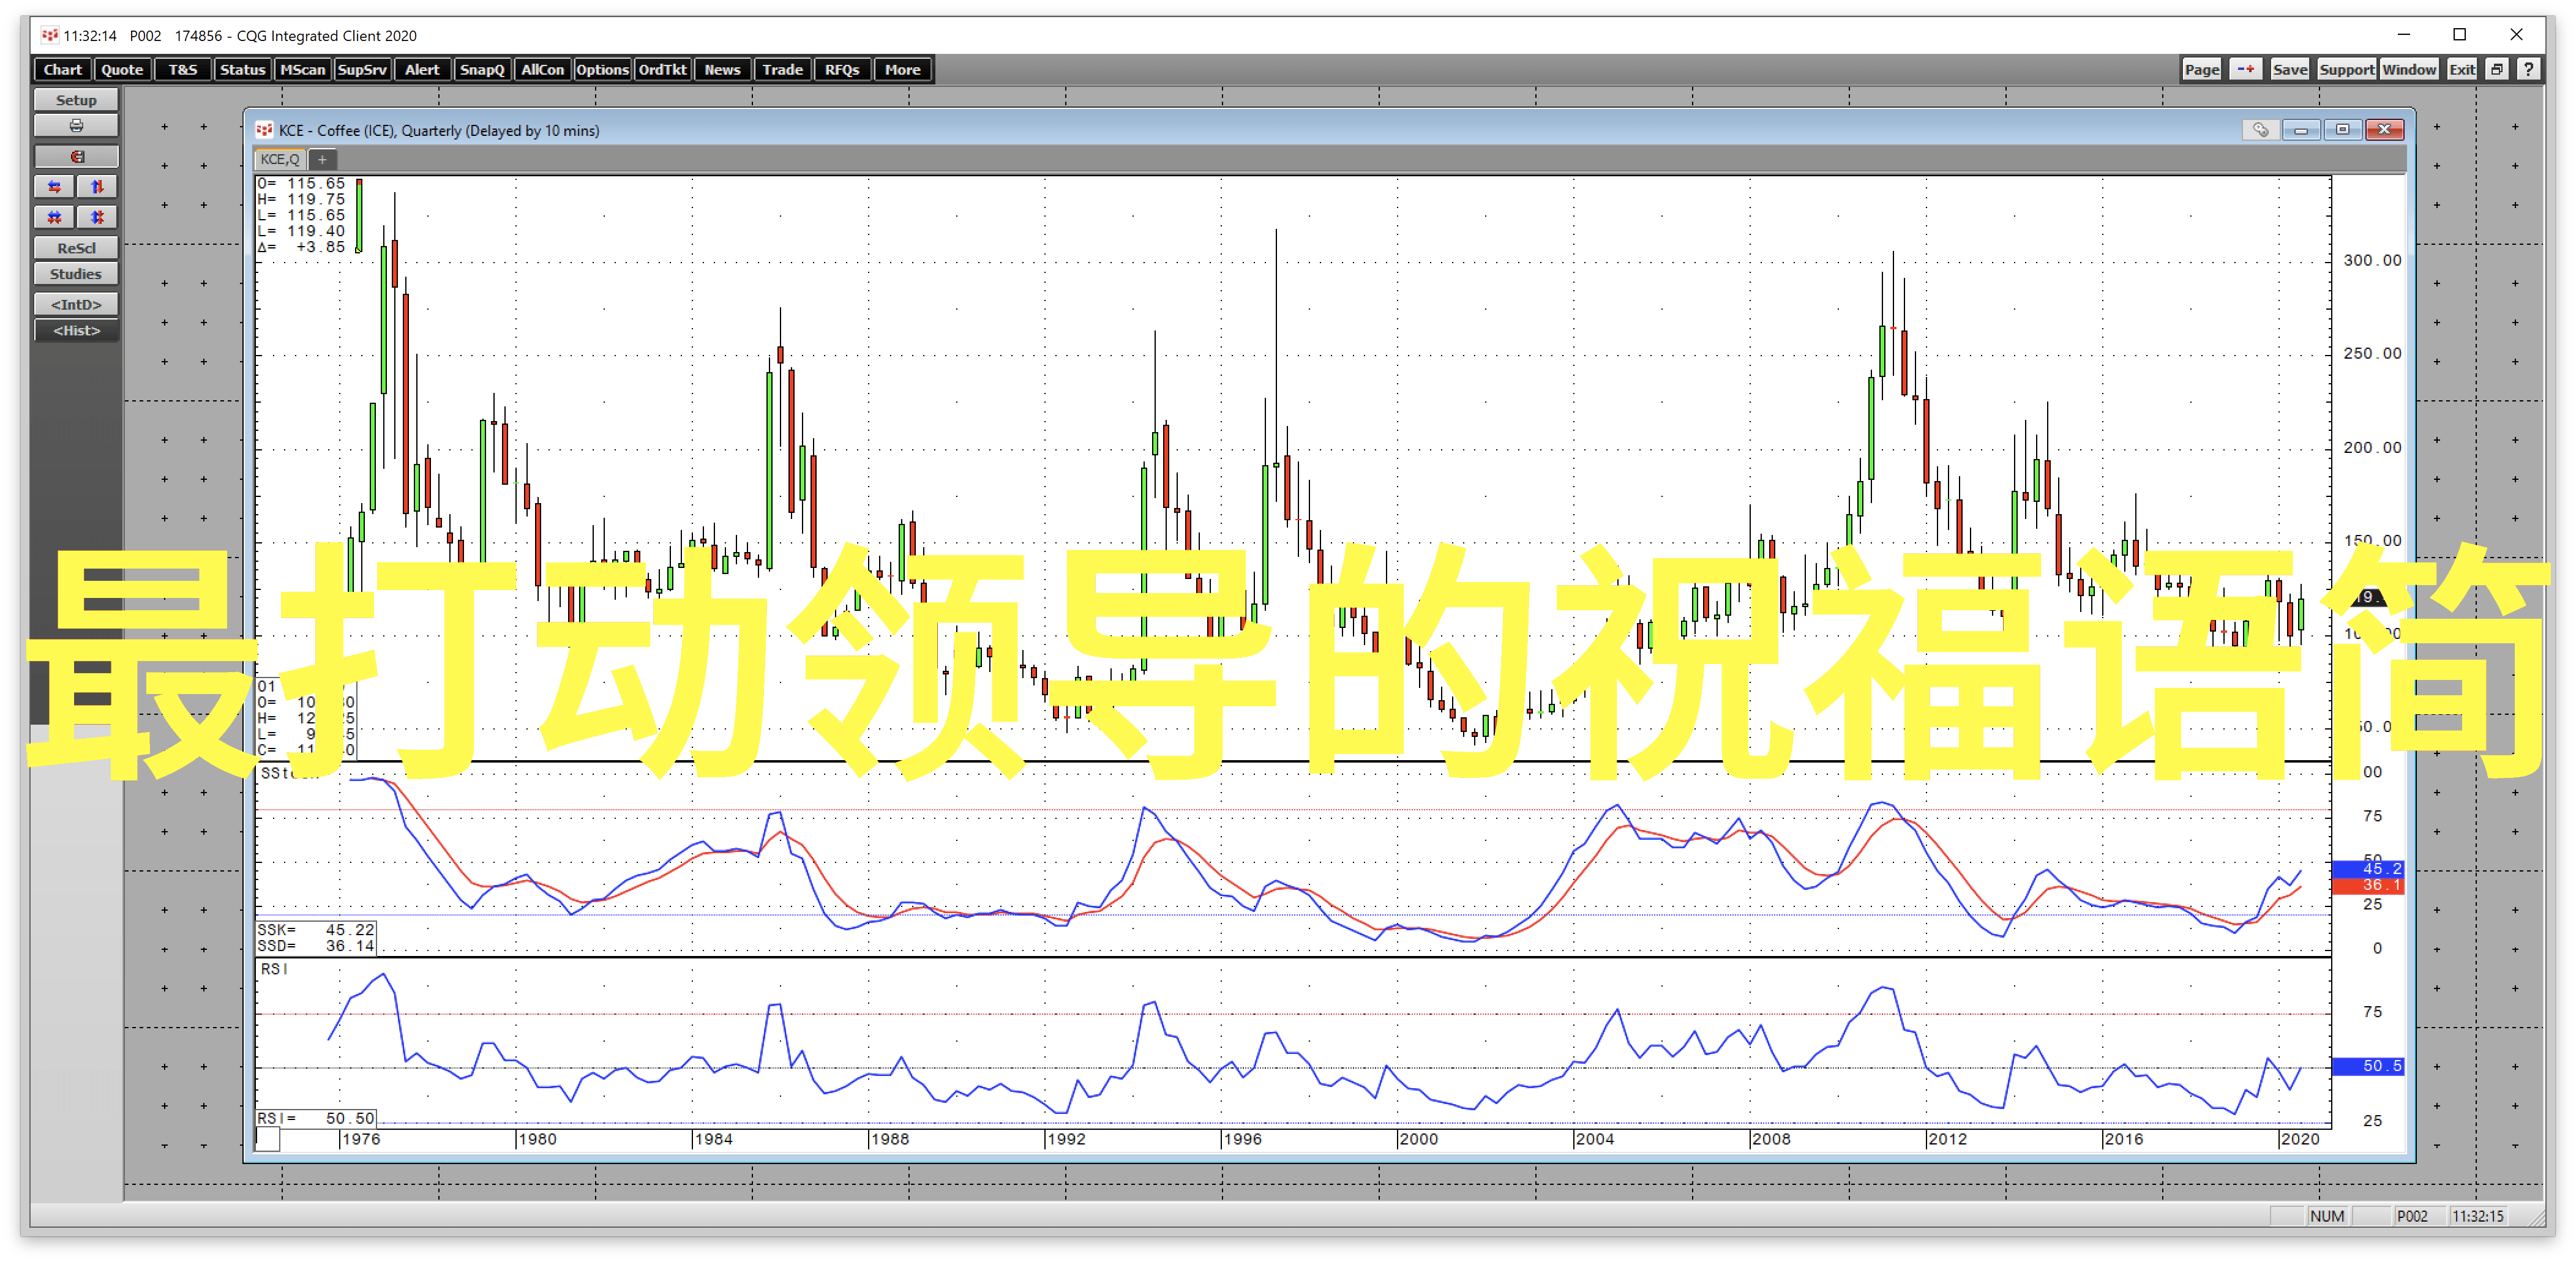This screenshot has width=2576, height=1262.
Task: Open the OrdTkt order ticket
Action: [662, 69]
